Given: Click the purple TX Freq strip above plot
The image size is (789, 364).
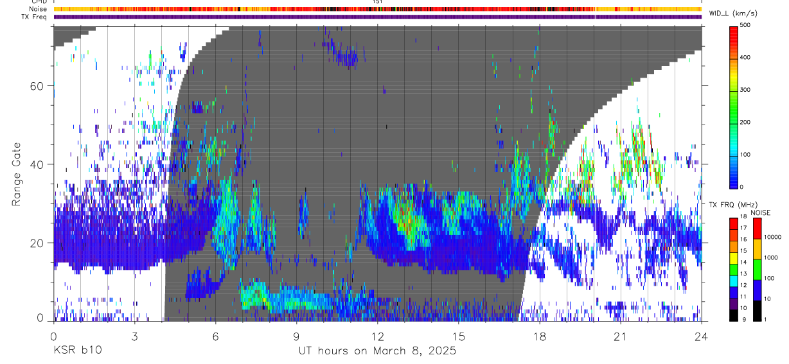Looking at the screenshot, I should pyautogui.click(x=378, y=17).
